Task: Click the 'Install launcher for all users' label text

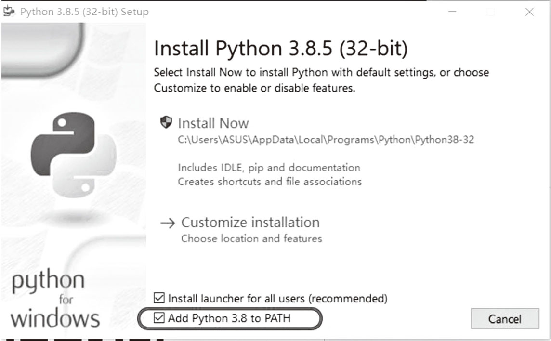Action: (277, 299)
